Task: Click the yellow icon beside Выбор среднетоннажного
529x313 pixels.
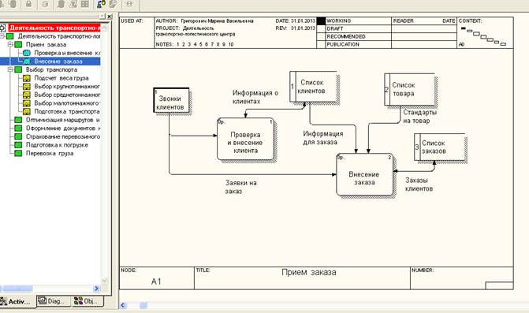Action: tap(27, 95)
